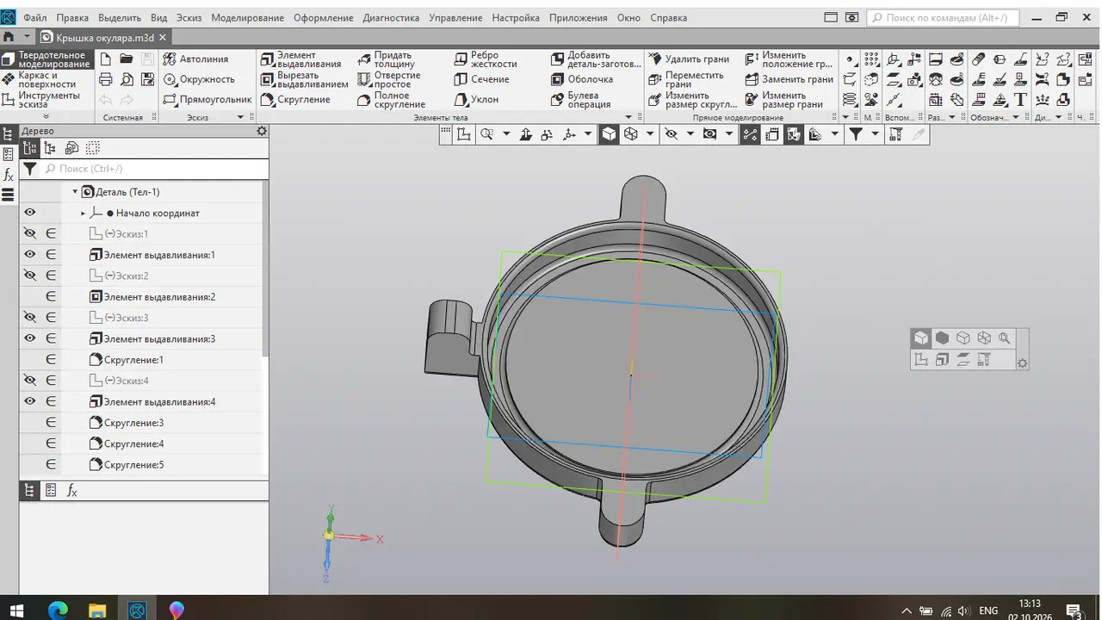The width and height of the screenshot is (1102, 620).
Task: Choose the Оболочка shell command
Action: (582, 79)
